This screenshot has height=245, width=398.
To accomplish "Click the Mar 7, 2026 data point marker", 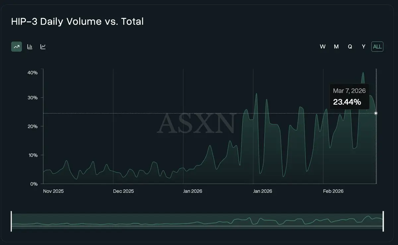I will 376,113.
